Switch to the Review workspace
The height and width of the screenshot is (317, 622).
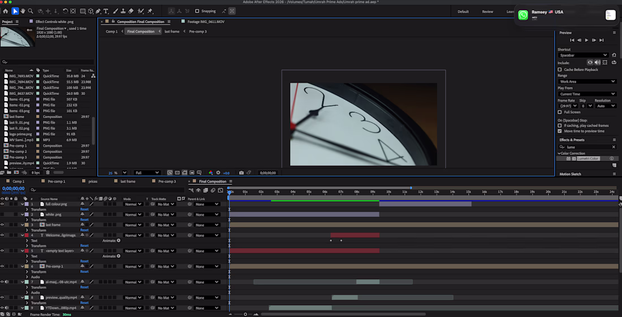pyautogui.click(x=487, y=11)
